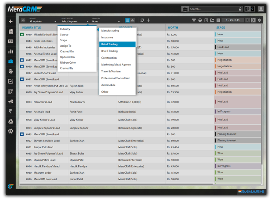
Task: Open the filter funnel icon
Action: 194,20
